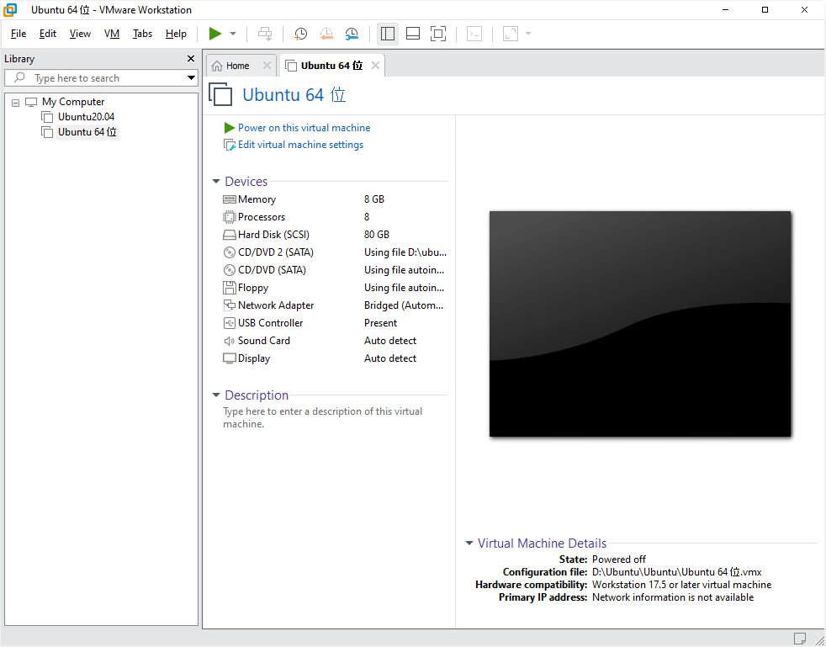Close the Ubuntu 64 位 tab
This screenshot has width=826, height=647.
[x=376, y=66]
